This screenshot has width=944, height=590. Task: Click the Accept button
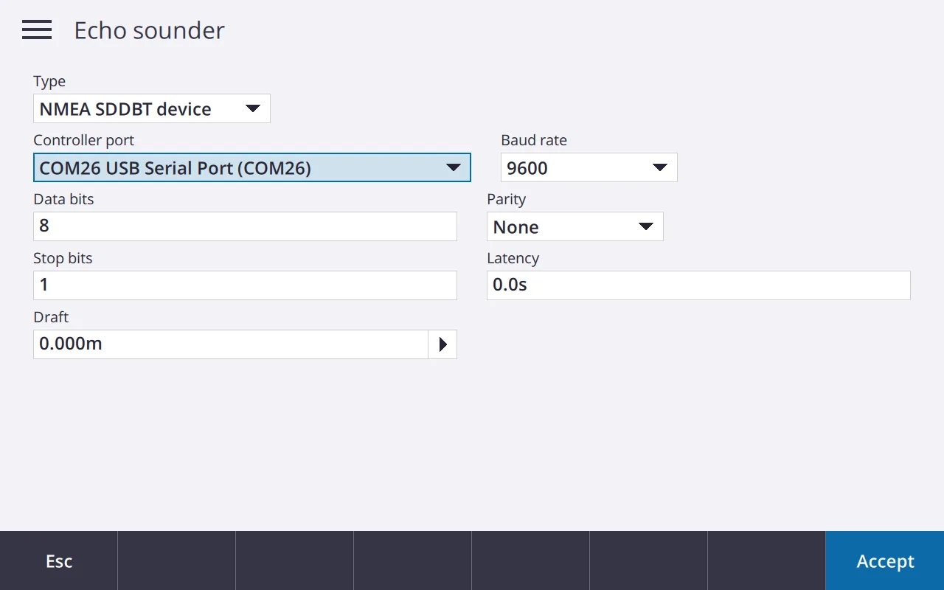885,560
